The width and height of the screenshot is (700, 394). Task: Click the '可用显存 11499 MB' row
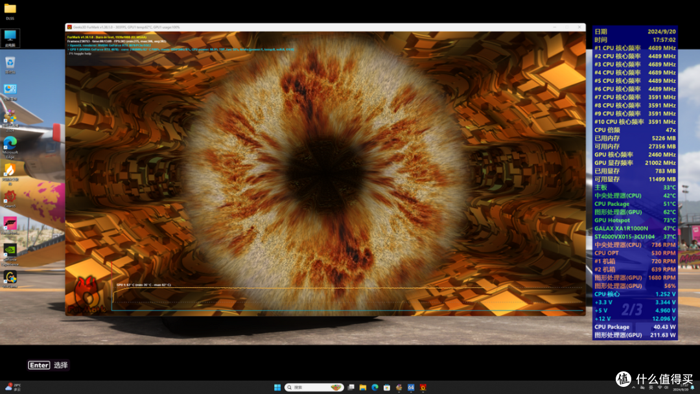[635, 179]
